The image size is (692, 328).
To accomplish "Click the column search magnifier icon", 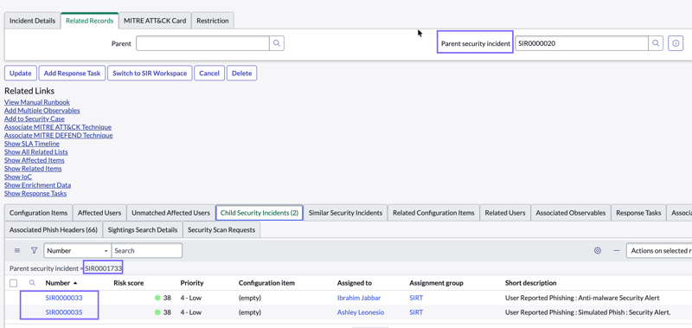I will [32, 283].
